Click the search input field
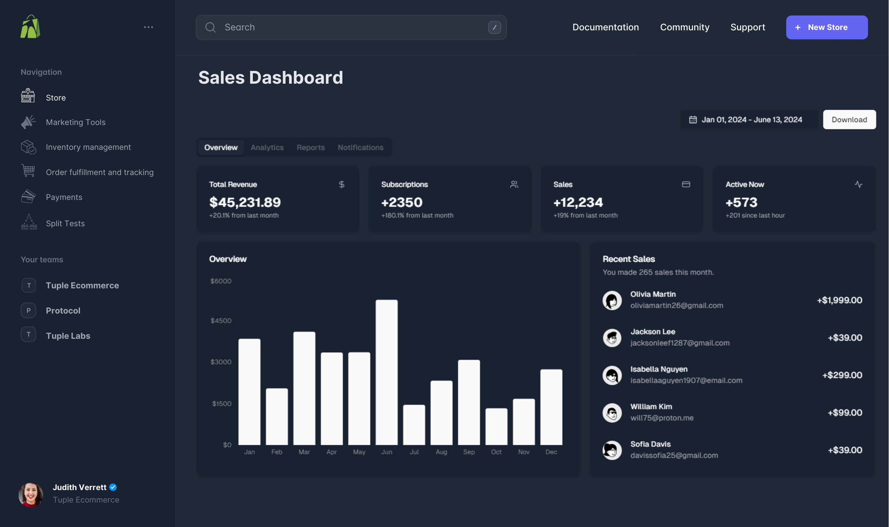 pos(351,27)
